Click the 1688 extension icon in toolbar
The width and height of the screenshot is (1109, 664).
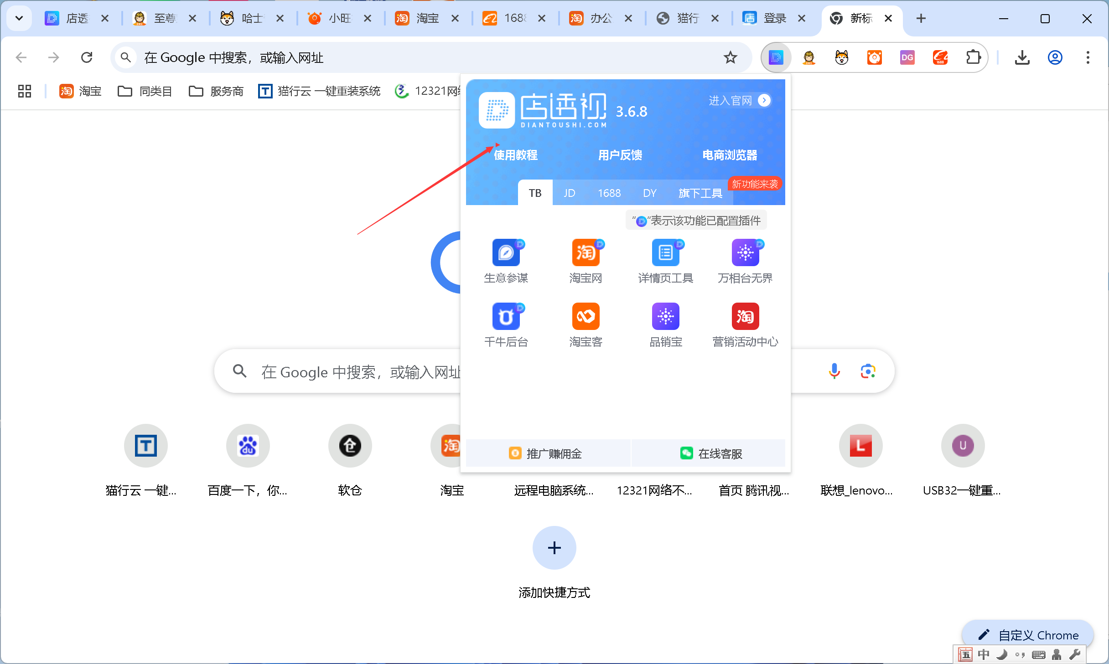(940, 57)
